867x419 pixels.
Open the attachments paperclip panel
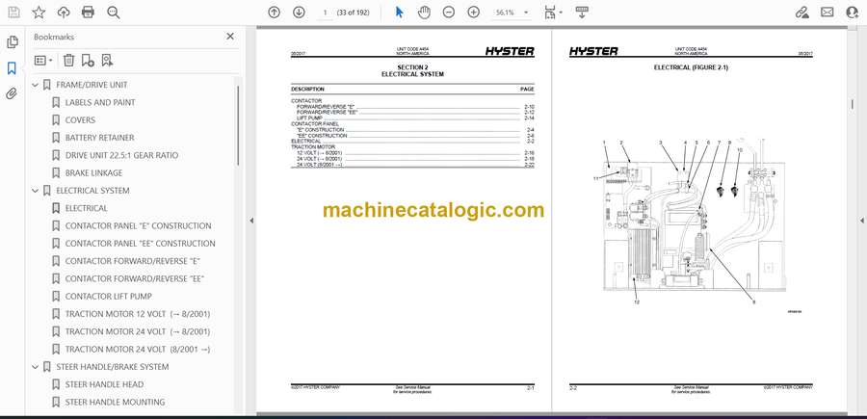point(12,93)
